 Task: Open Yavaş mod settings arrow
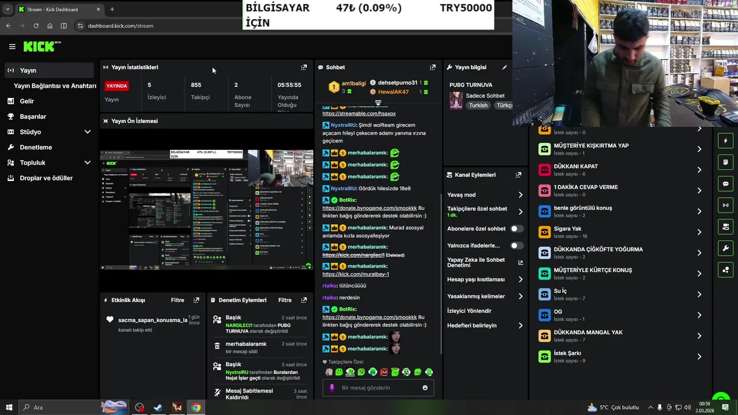[x=520, y=195]
